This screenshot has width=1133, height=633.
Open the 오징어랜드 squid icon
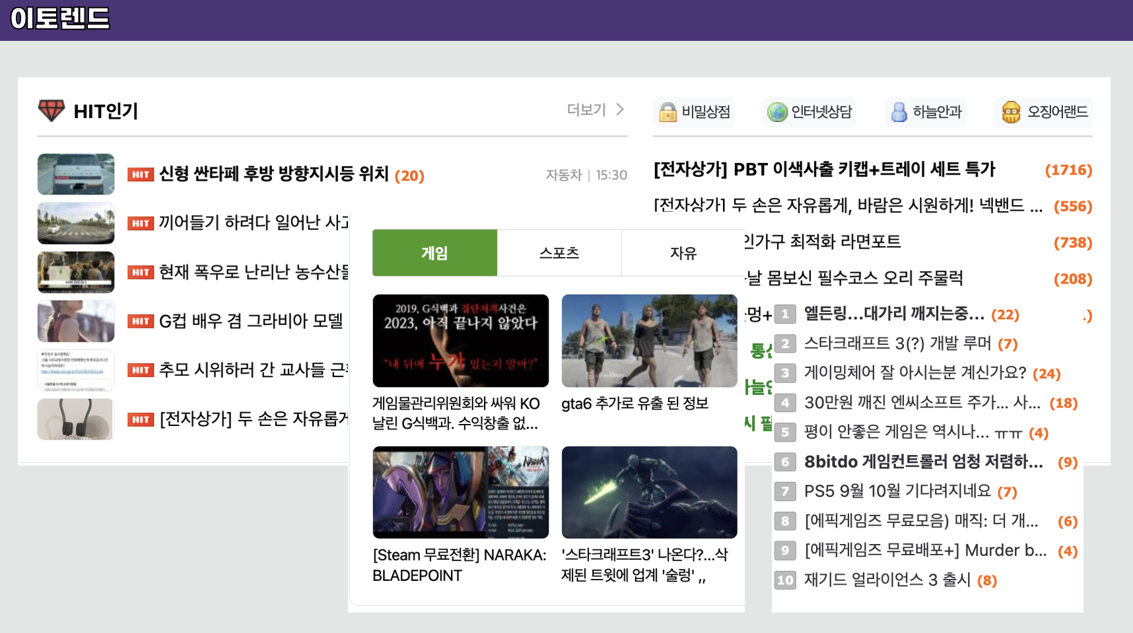coord(1009,112)
